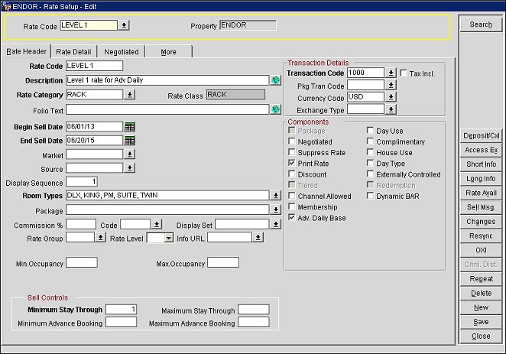506x354 pixels.
Task: Click the Search button
Action: tap(481, 24)
